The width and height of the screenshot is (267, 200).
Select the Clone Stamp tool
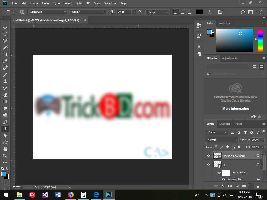[5, 81]
